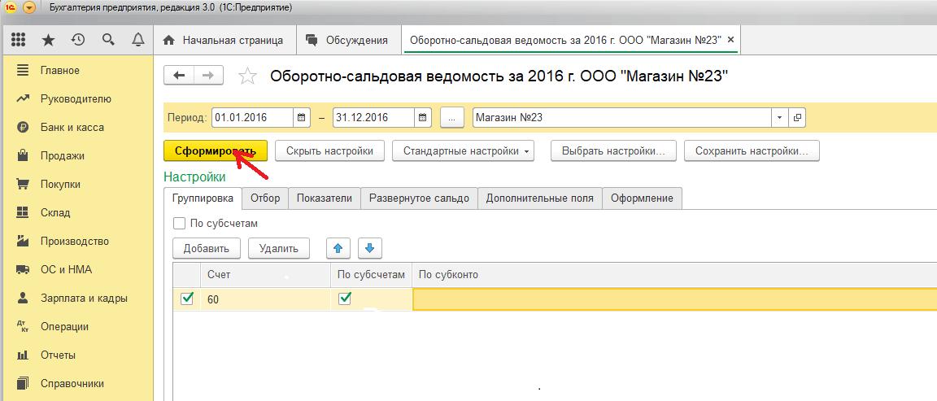Open the 'Начальная страница' tab
The height and width of the screenshot is (401, 937).
224,40
